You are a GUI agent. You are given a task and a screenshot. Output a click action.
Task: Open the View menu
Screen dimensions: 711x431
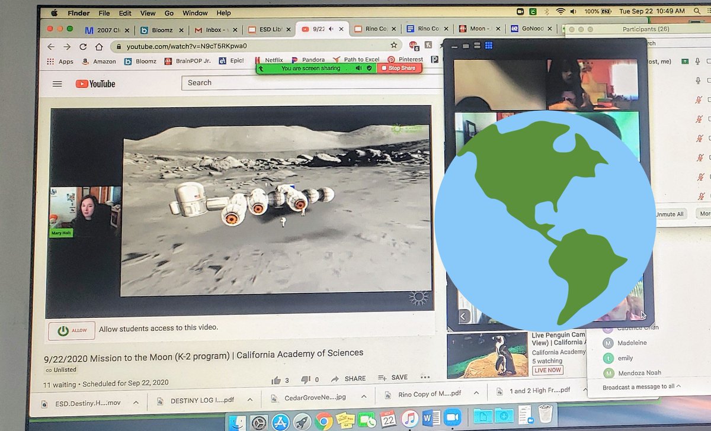click(148, 13)
